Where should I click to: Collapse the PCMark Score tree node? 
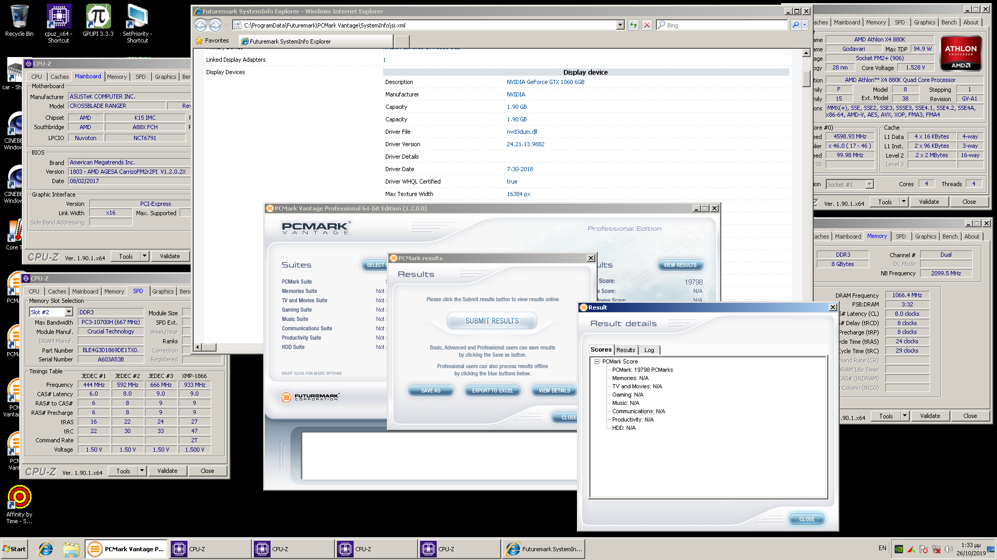(597, 361)
